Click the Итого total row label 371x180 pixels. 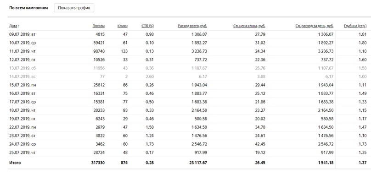pyautogui.click(x=15, y=163)
